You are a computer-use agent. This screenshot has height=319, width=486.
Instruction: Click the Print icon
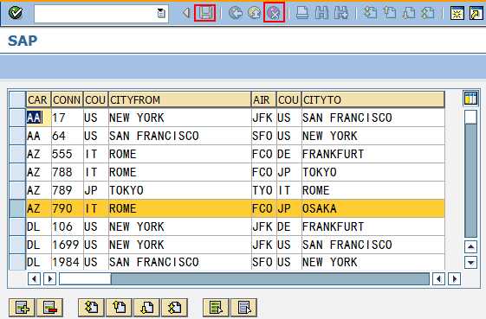pos(302,13)
